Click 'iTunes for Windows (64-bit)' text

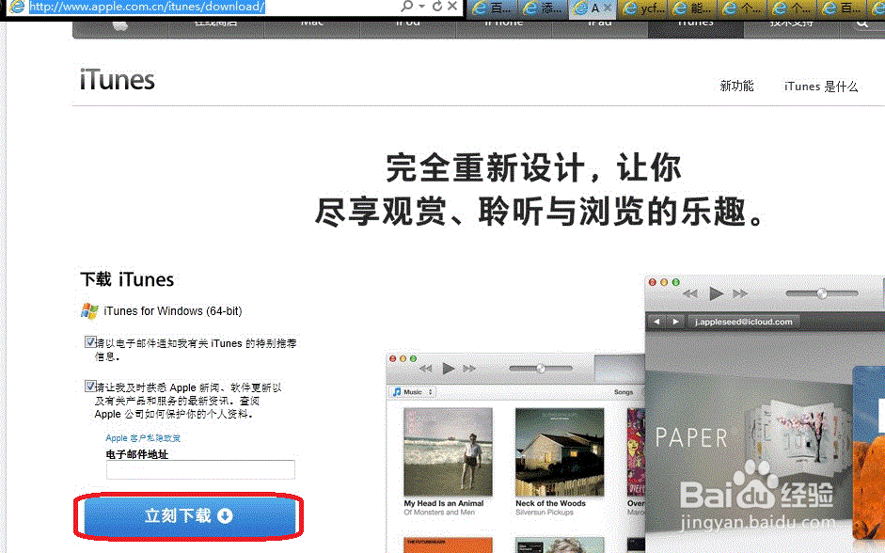[x=173, y=311]
